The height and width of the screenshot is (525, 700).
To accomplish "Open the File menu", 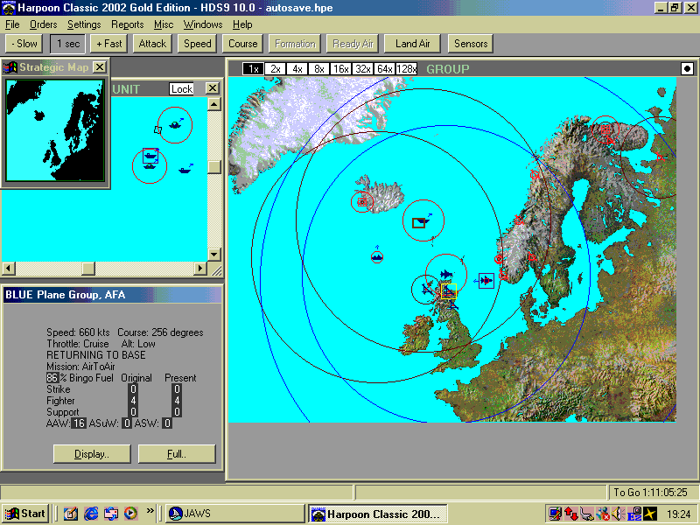I will click(x=12, y=24).
